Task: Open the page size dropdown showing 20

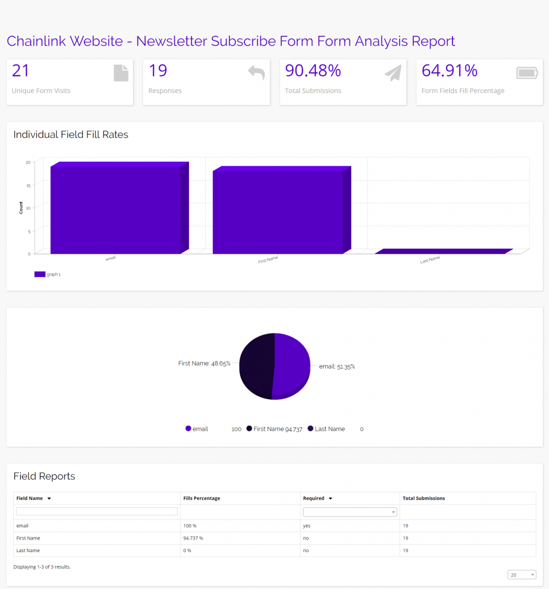Action: click(x=521, y=574)
